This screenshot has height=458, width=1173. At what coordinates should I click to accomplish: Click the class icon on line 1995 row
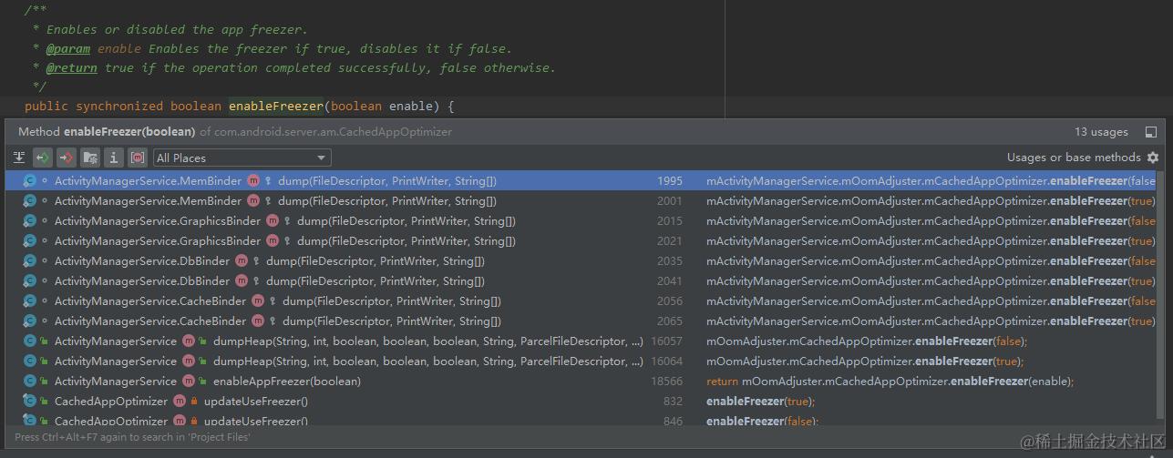(x=30, y=181)
